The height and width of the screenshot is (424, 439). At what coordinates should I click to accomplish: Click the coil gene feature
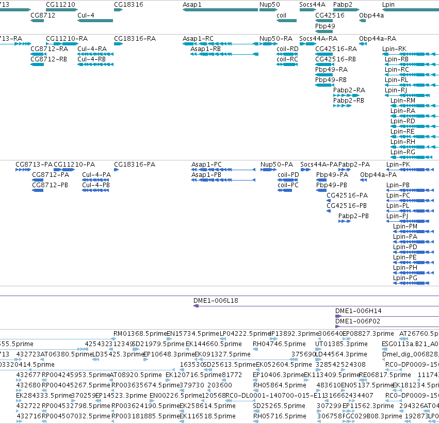286,21
